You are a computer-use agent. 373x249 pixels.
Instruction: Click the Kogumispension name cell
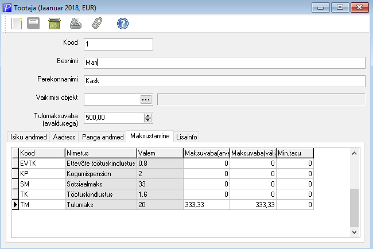(x=101, y=174)
